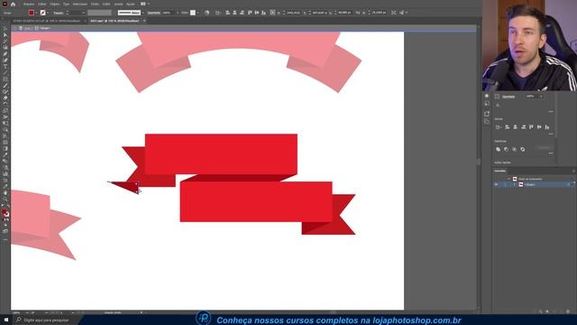The width and height of the screenshot is (577, 325).
Task: Click align bottom icon in Alinhar section
Action: click(x=547, y=127)
